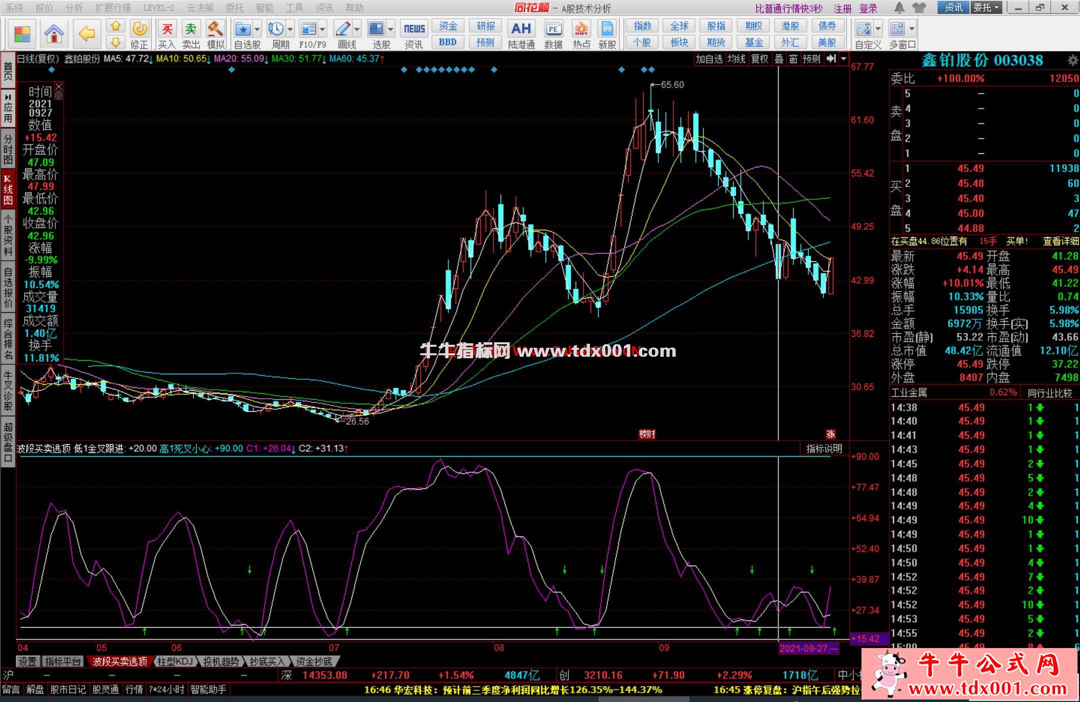Click the yellow up arrow toolbar icon
Screen dimensions: 1080x702
115,26
